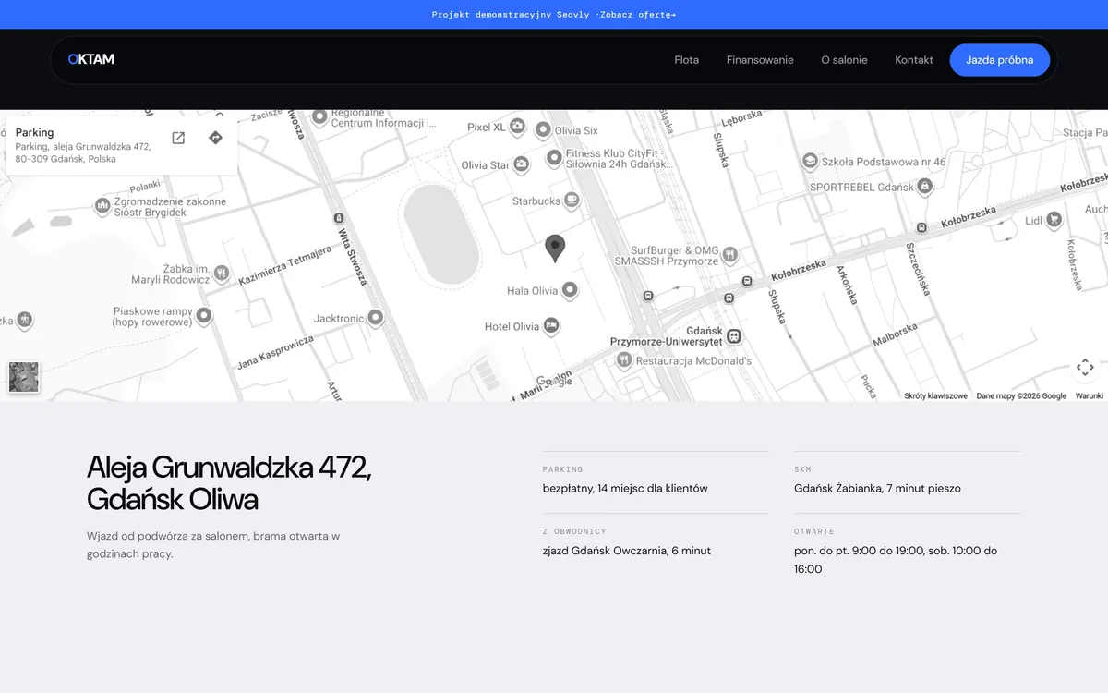Click the Jazda próbna button
1108x693 pixels.
pos(1001,60)
